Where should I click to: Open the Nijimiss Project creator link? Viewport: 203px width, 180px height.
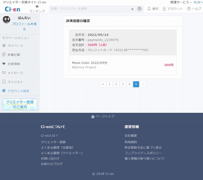click(84, 67)
